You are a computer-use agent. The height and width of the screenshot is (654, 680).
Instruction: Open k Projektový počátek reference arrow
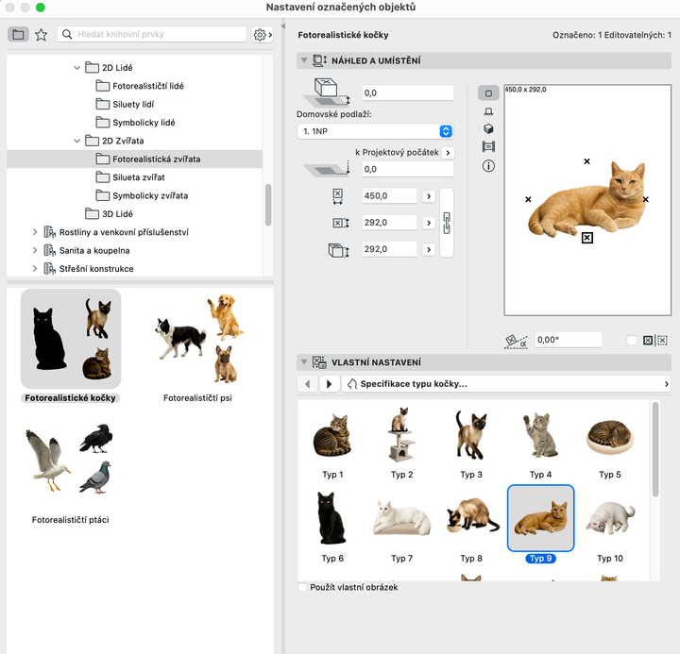pos(448,153)
